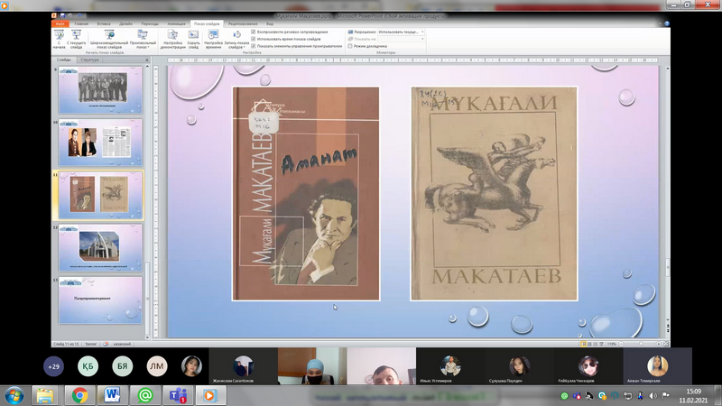
Task: Click Reading view icon in status bar
Action: pos(595,344)
